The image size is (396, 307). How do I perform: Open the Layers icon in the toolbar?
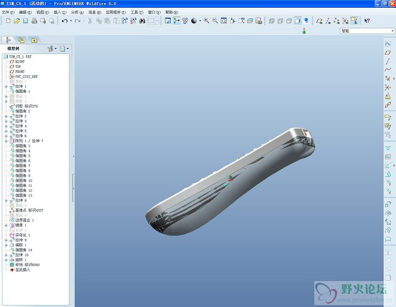pos(250,21)
